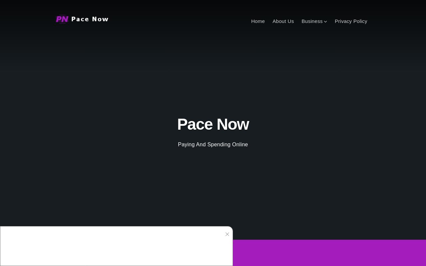Click the Pace Now site title in header
Viewport: 426px width, 266px height.
click(90, 19)
